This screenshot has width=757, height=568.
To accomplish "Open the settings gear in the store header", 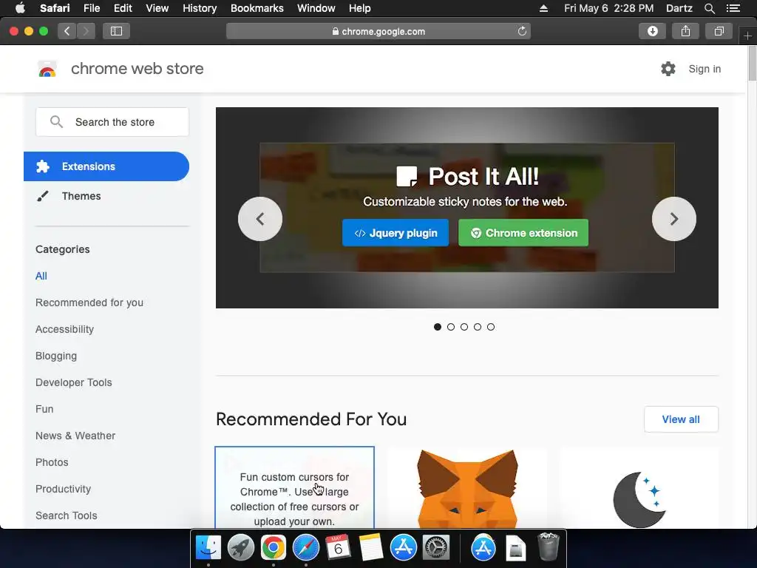I will 668,69.
